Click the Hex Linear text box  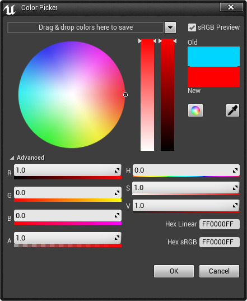coord(220,224)
